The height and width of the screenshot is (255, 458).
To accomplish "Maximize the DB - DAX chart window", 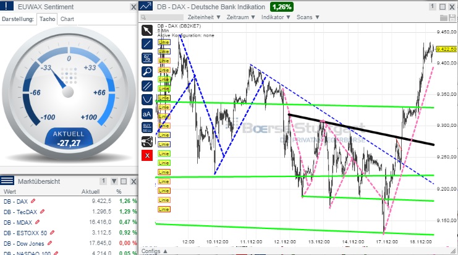I will [443, 7].
